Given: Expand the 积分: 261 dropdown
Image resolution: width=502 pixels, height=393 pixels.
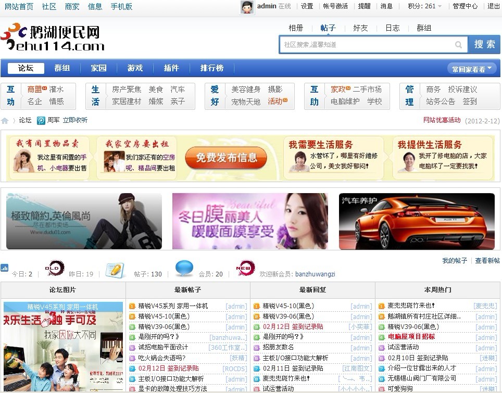Looking at the screenshot, I should (424, 6).
